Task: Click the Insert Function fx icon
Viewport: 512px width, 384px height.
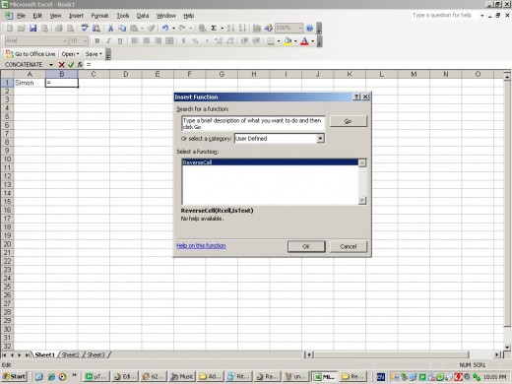Action: (x=80, y=65)
